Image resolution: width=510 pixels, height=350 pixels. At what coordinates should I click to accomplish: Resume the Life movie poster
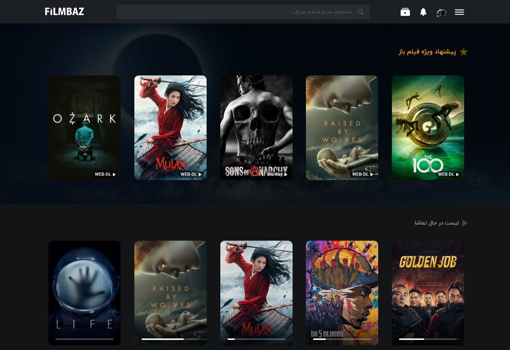85,293
